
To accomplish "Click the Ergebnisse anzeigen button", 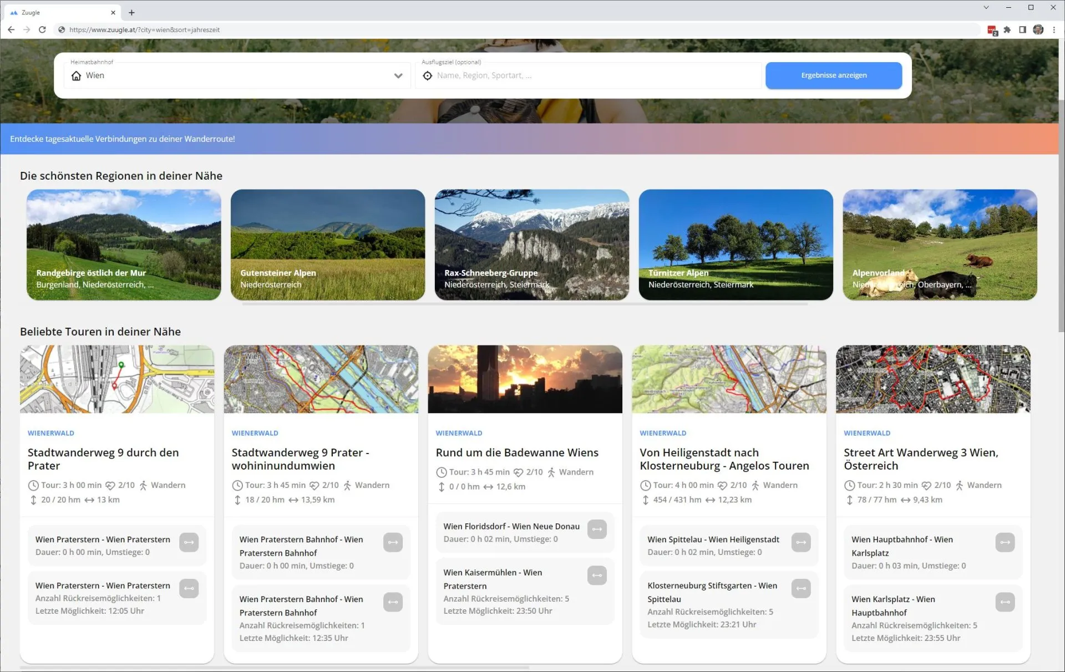I will coord(833,75).
